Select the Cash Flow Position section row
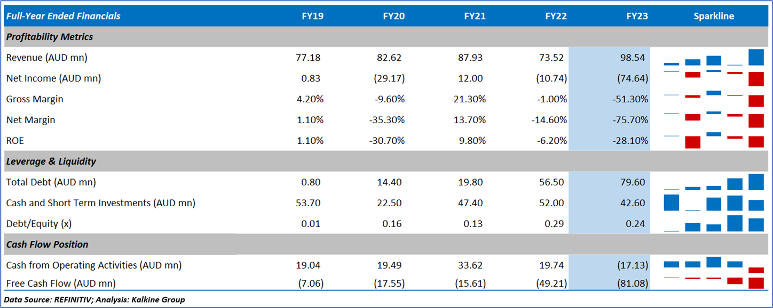 [x=47, y=245]
